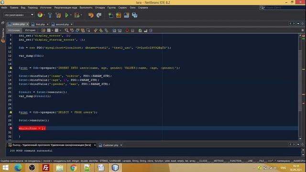Go to next bookmark icon
This screenshot has width=306, height=172.
(101, 31)
